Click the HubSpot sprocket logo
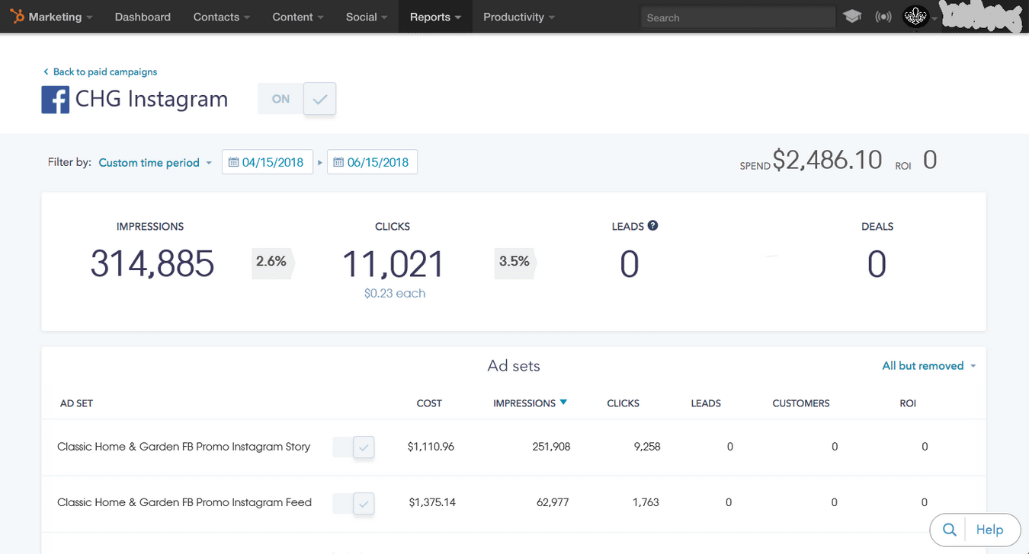 tap(18, 16)
